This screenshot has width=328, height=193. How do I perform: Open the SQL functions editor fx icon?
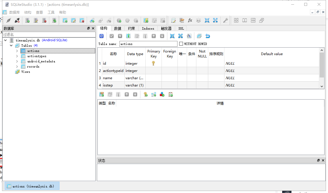point(190,20)
